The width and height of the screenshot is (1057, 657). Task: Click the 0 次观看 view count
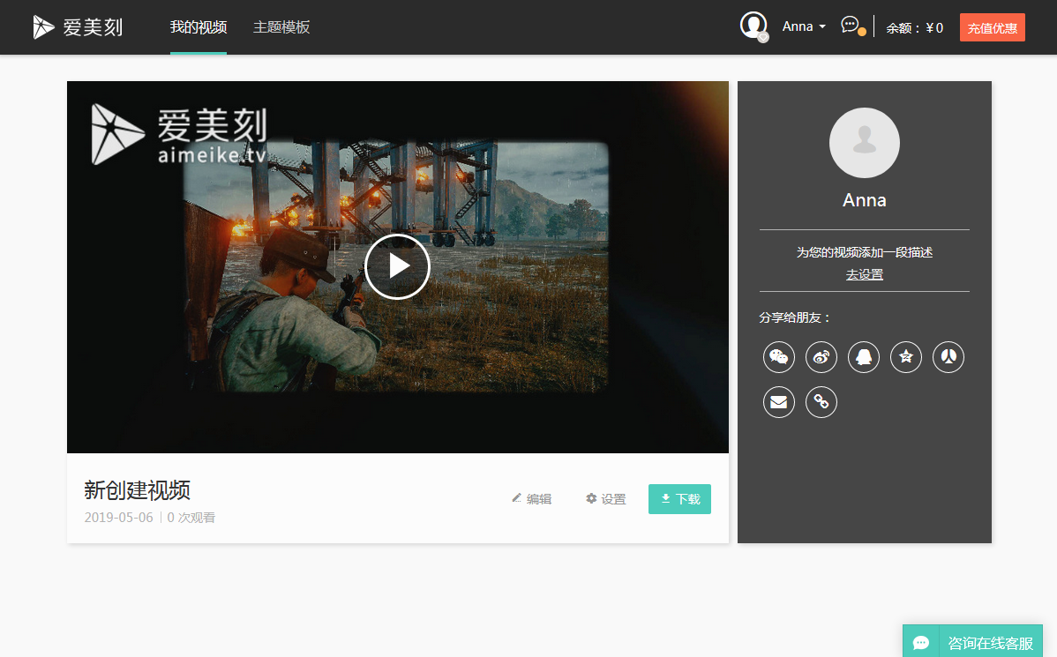[191, 518]
